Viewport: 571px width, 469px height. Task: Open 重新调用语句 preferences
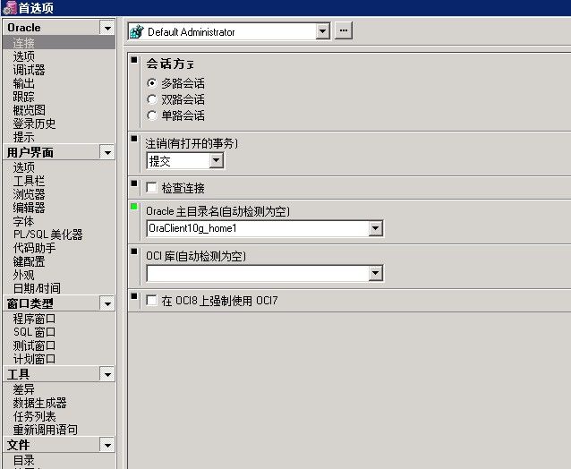[x=45, y=430]
